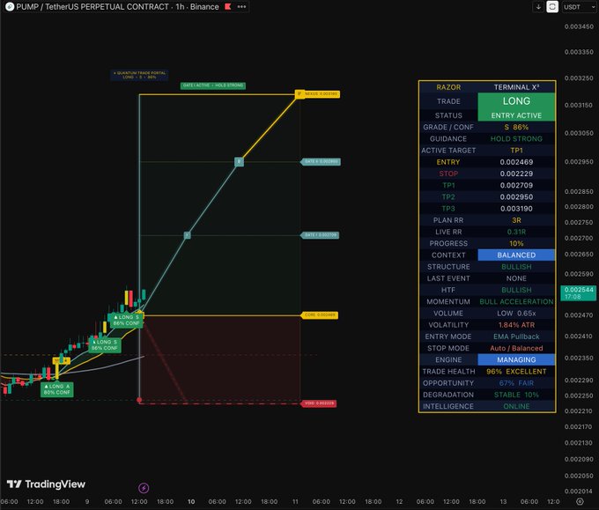
Task: Click the VOLATILITY value 1.84% ATR
Action: [x=516, y=325]
